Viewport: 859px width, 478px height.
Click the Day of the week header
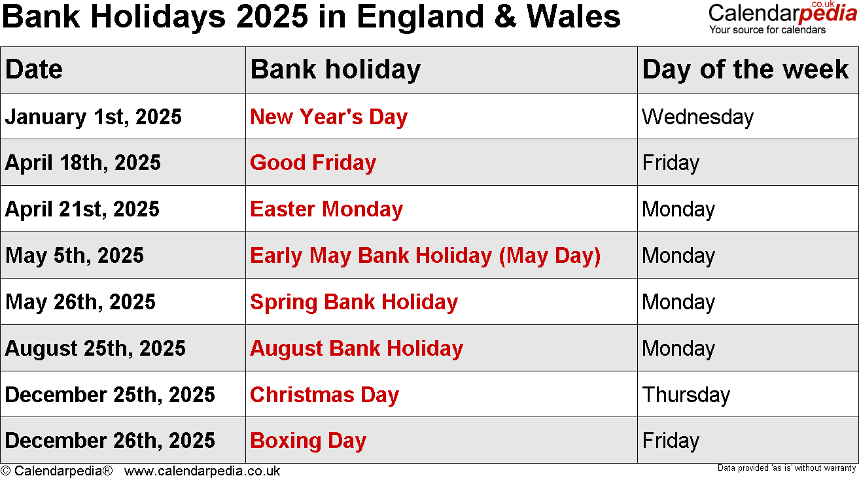[x=745, y=69]
